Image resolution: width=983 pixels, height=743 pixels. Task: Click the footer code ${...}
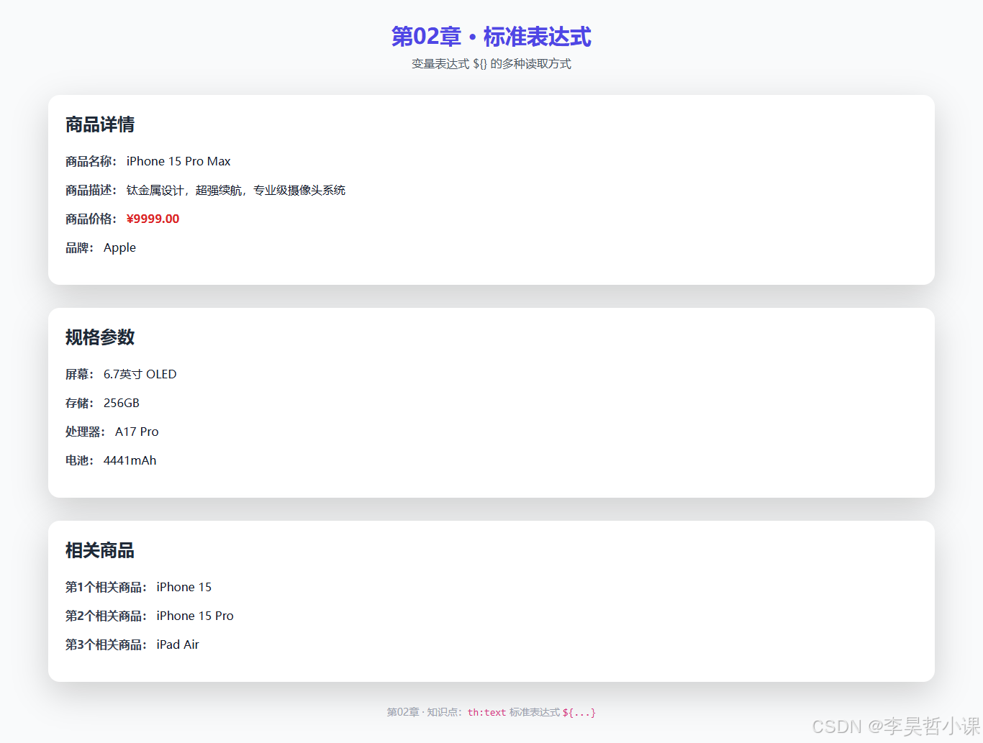579,712
